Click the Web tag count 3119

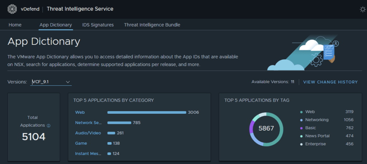coord(349,112)
